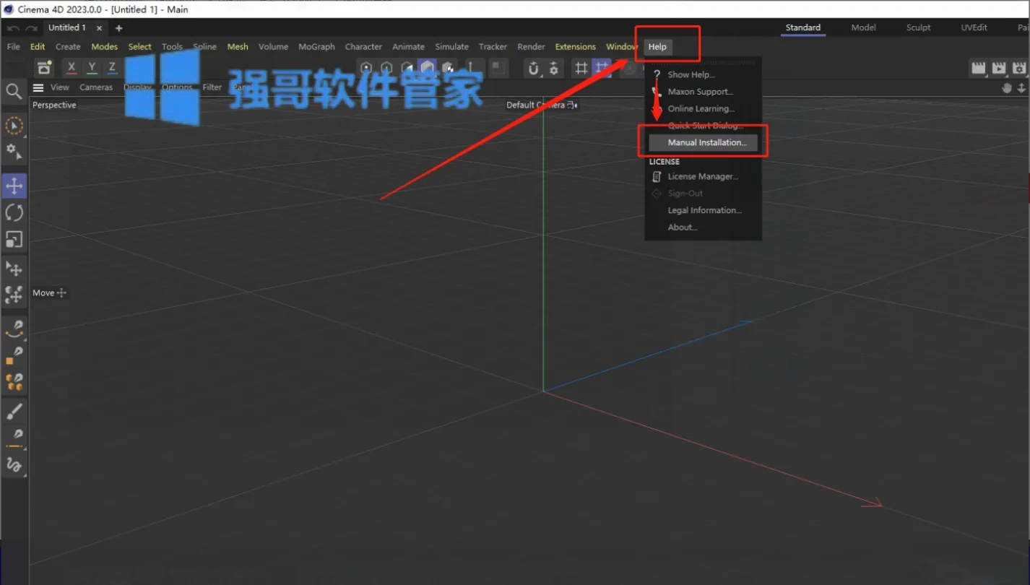
Task: Open the Create menu
Action: coord(68,47)
